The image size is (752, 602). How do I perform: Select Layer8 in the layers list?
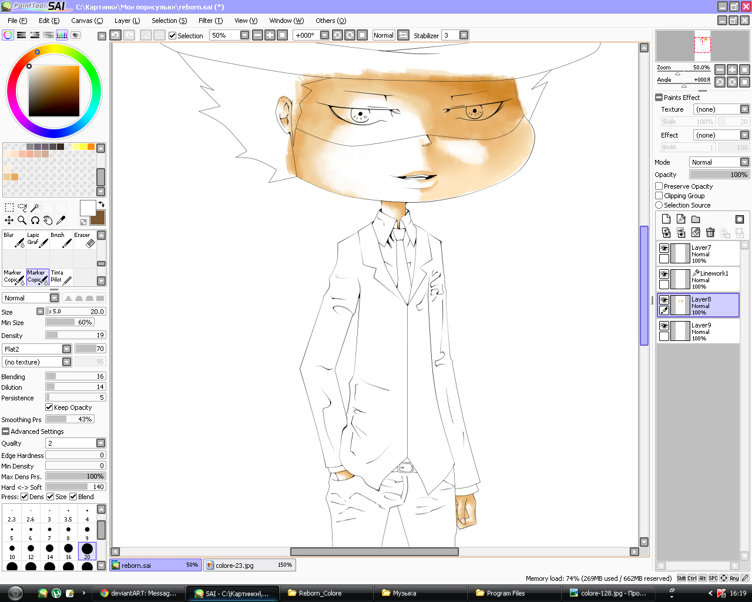[698, 306]
